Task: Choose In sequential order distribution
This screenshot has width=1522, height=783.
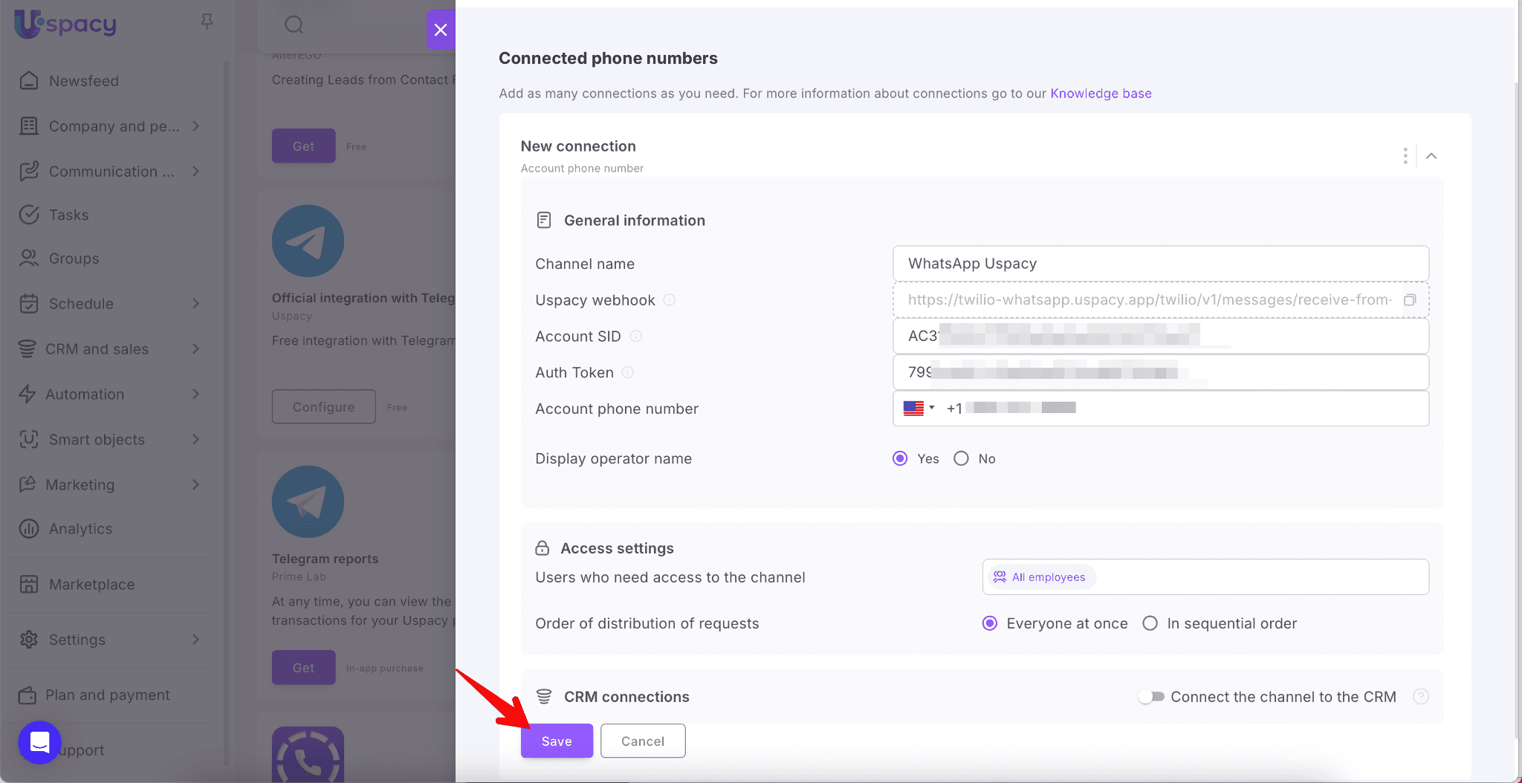Action: point(1150,624)
